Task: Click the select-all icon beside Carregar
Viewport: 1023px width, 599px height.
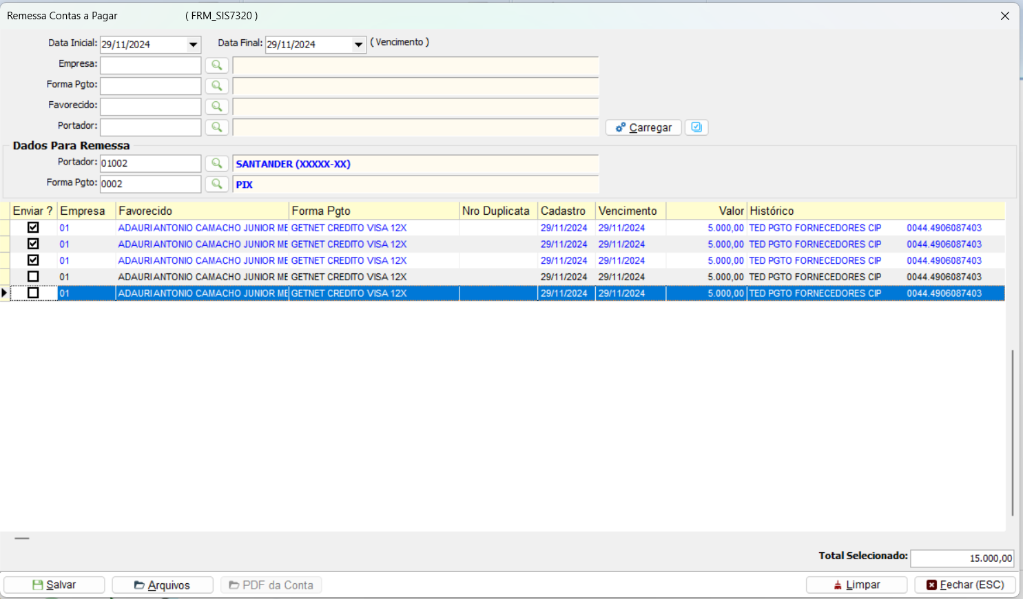Action: point(696,127)
